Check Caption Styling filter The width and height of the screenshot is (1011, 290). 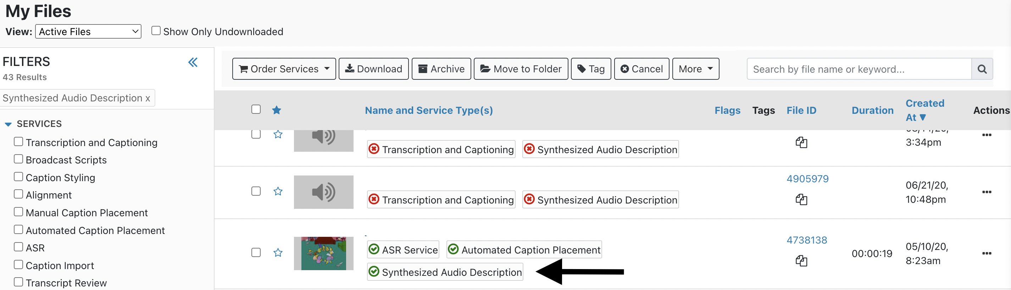(18, 176)
